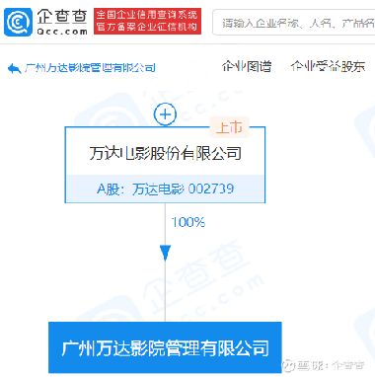Click the back arrow beside 广州万达影院管理有限公司

(14, 68)
